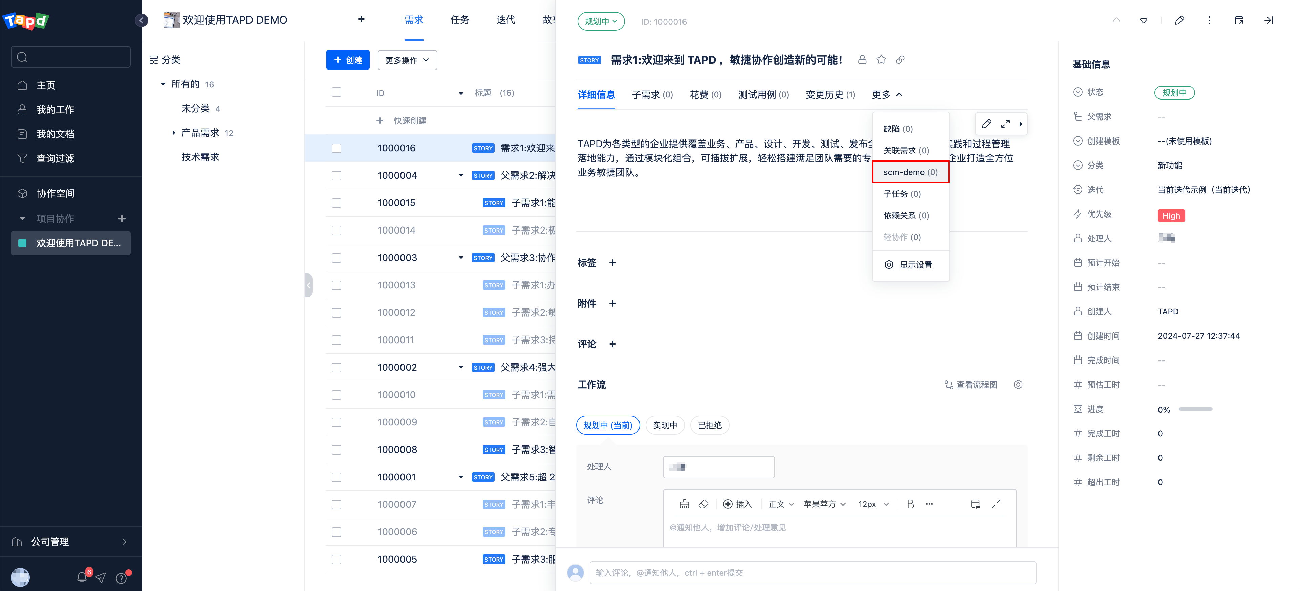Click the sidebar search box
Screen dimensions: 1300x591
coord(71,57)
